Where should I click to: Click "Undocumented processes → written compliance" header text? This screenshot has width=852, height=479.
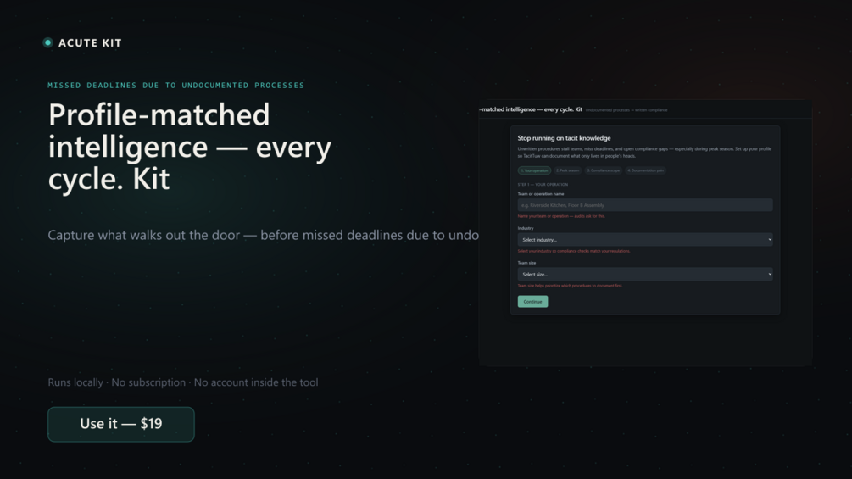tap(626, 110)
